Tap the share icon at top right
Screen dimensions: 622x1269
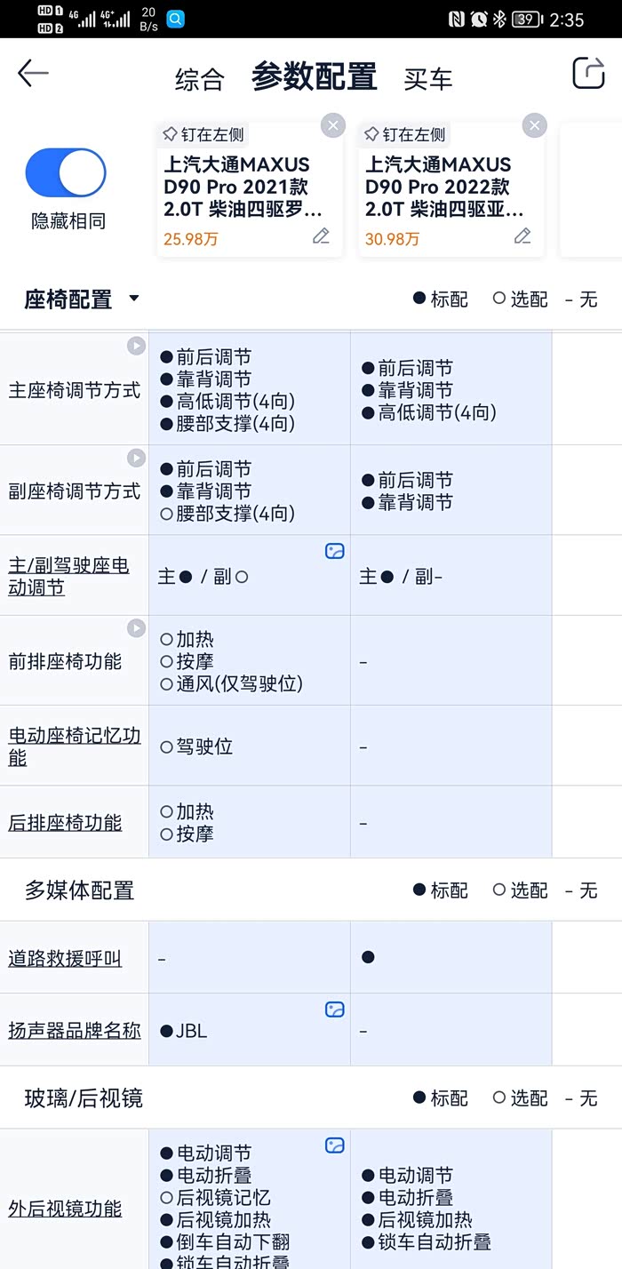point(587,74)
